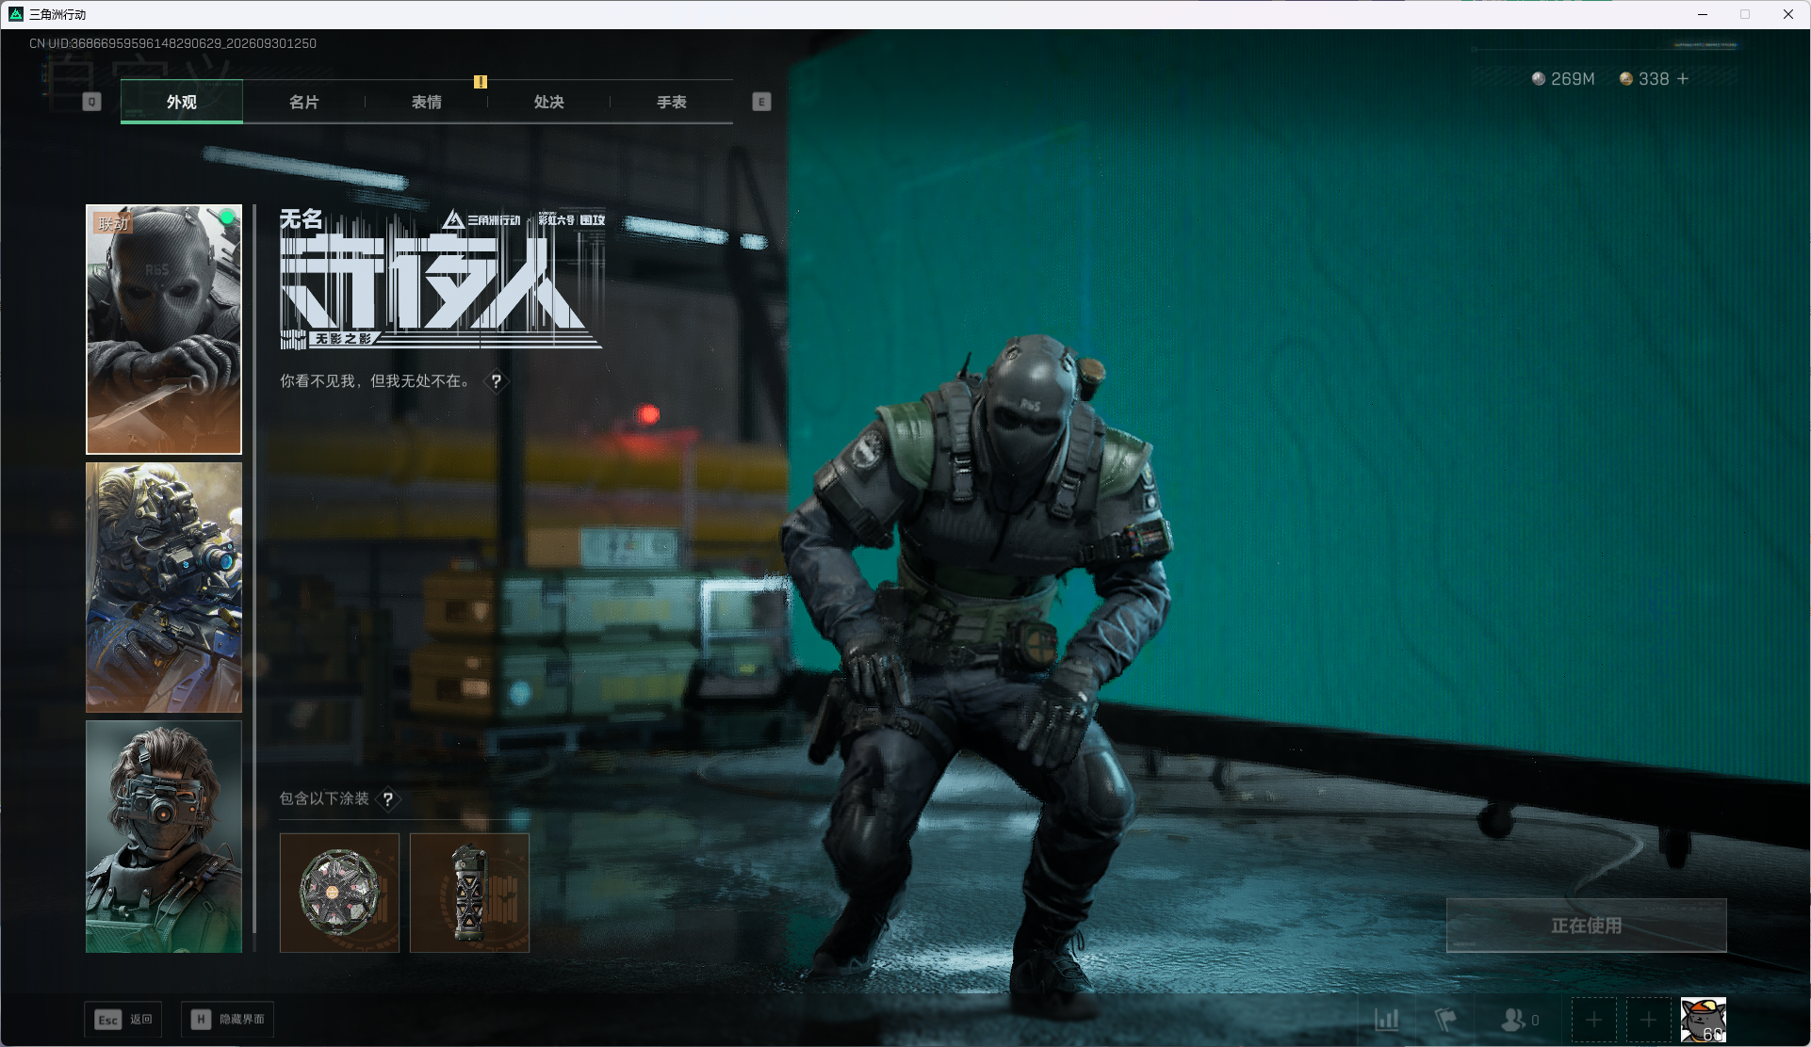
Task: Add teammate in first empty squad slot
Action: (1594, 1020)
